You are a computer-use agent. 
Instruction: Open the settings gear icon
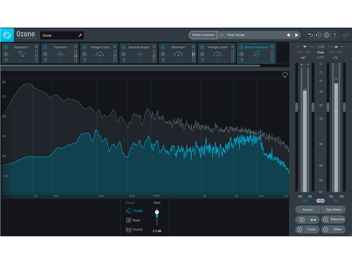coord(327,35)
